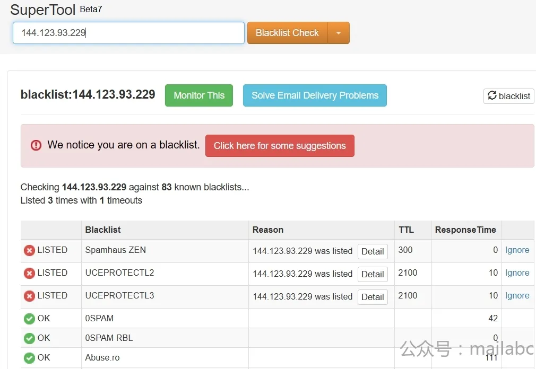Click the red LISTED icon for Spamhaus ZEN

tap(29, 251)
